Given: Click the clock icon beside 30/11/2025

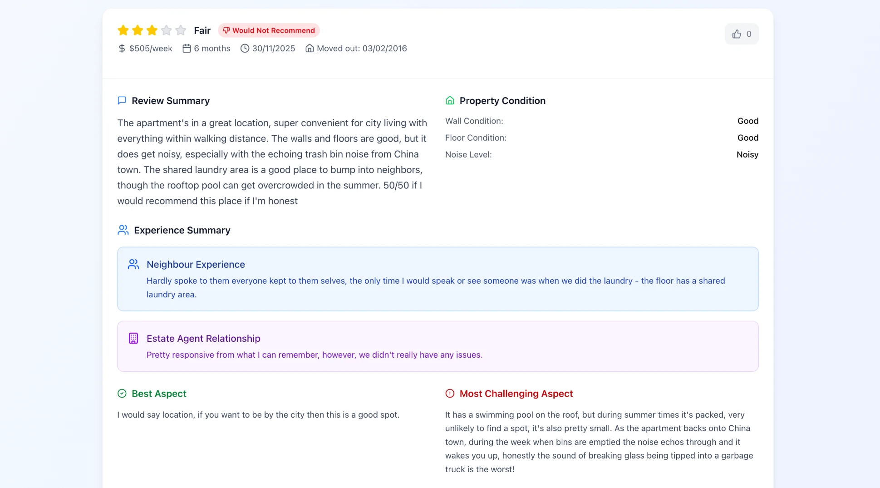Looking at the screenshot, I should tap(245, 49).
